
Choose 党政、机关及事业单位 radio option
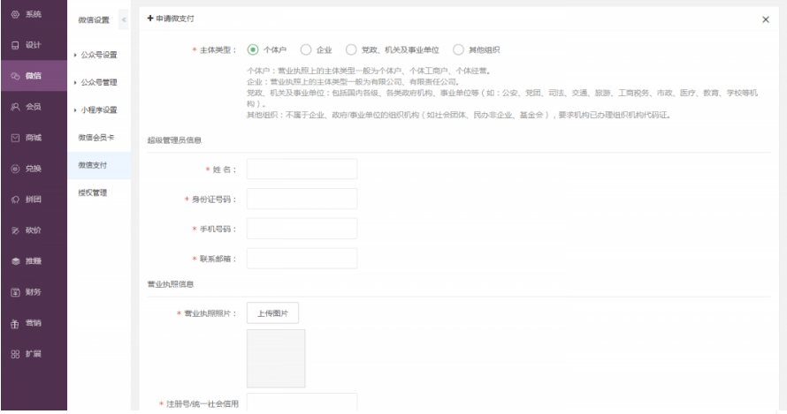click(351, 49)
